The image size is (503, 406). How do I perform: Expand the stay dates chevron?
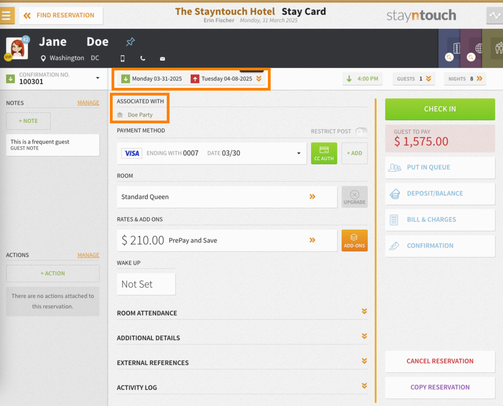pos(259,79)
